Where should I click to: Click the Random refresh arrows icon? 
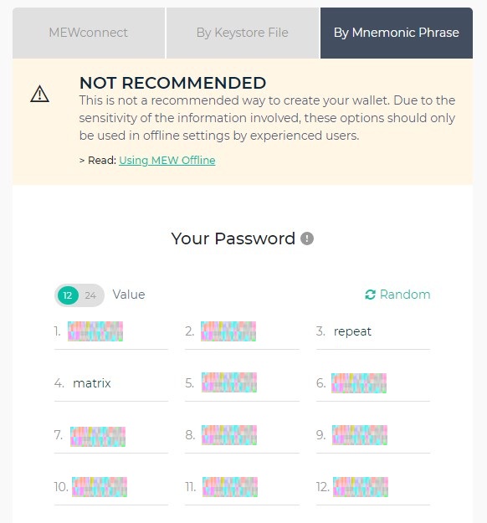pyautogui.click(x=370, y=295)
